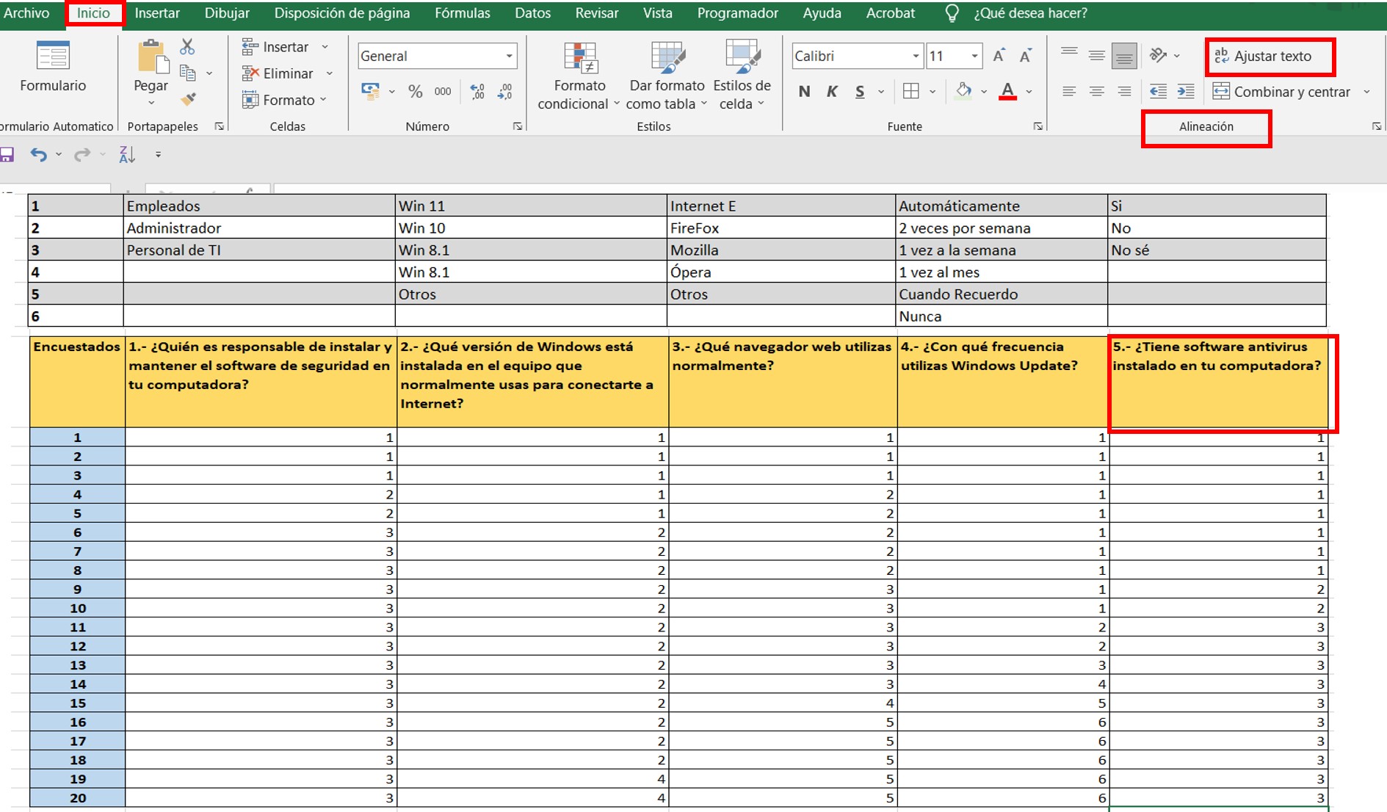
Task: Click the lightbulb search icon
Action: click(x=952, y=13)
